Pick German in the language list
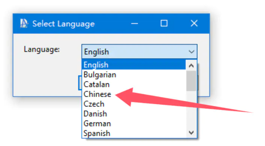Viewport: 265px width, 146px height. point(134,124)
